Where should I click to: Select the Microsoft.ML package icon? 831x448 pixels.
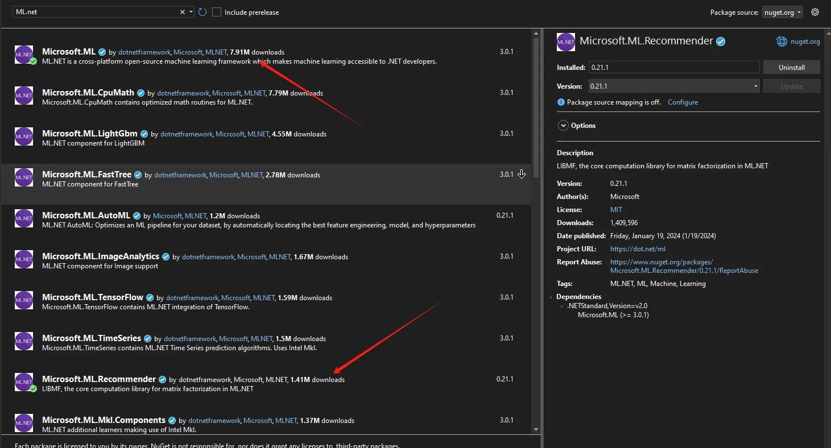point(24,55)
